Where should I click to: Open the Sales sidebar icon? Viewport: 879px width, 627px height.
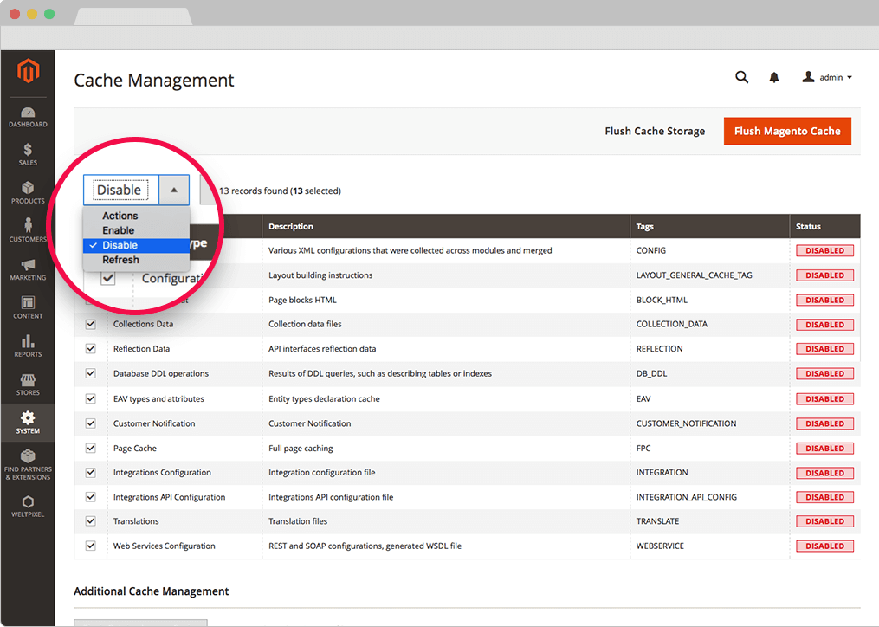[x=28, y=154]
